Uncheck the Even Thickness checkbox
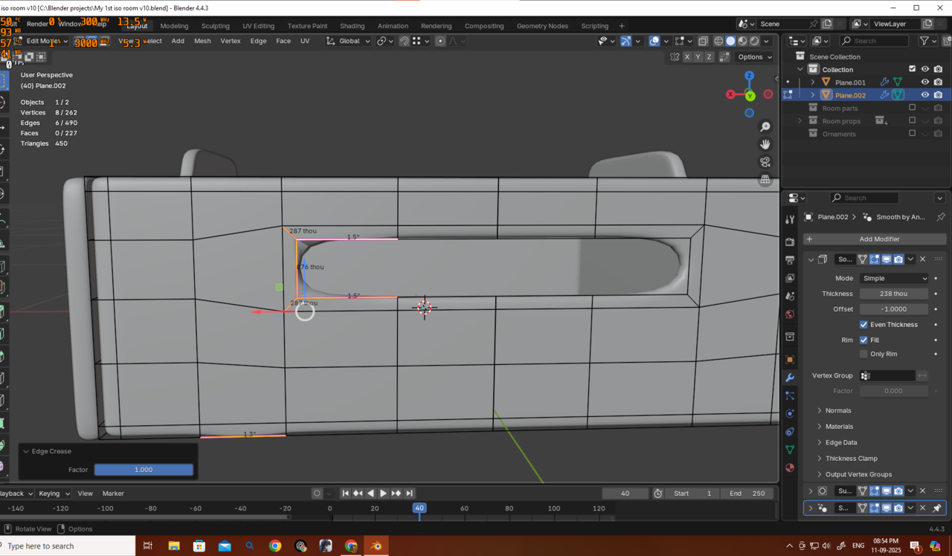Image resolution: width=952 pixels, height=556 pixels. [x=863, y=325]
